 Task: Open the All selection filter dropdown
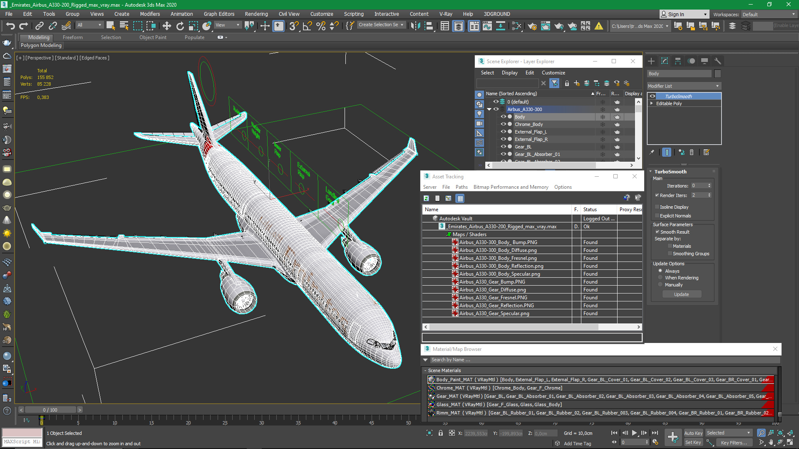(89, 25)
